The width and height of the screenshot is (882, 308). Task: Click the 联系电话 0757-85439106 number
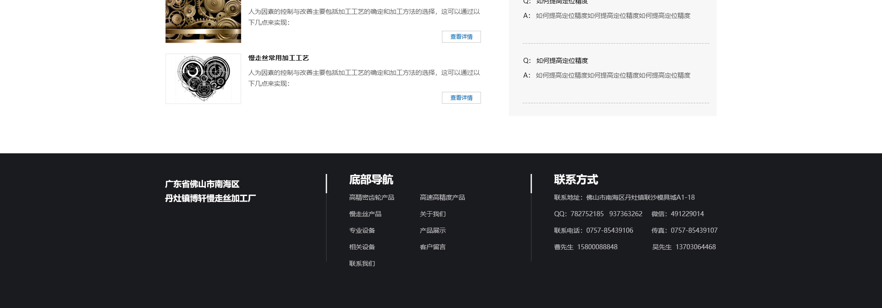click(x=609, y=230)
